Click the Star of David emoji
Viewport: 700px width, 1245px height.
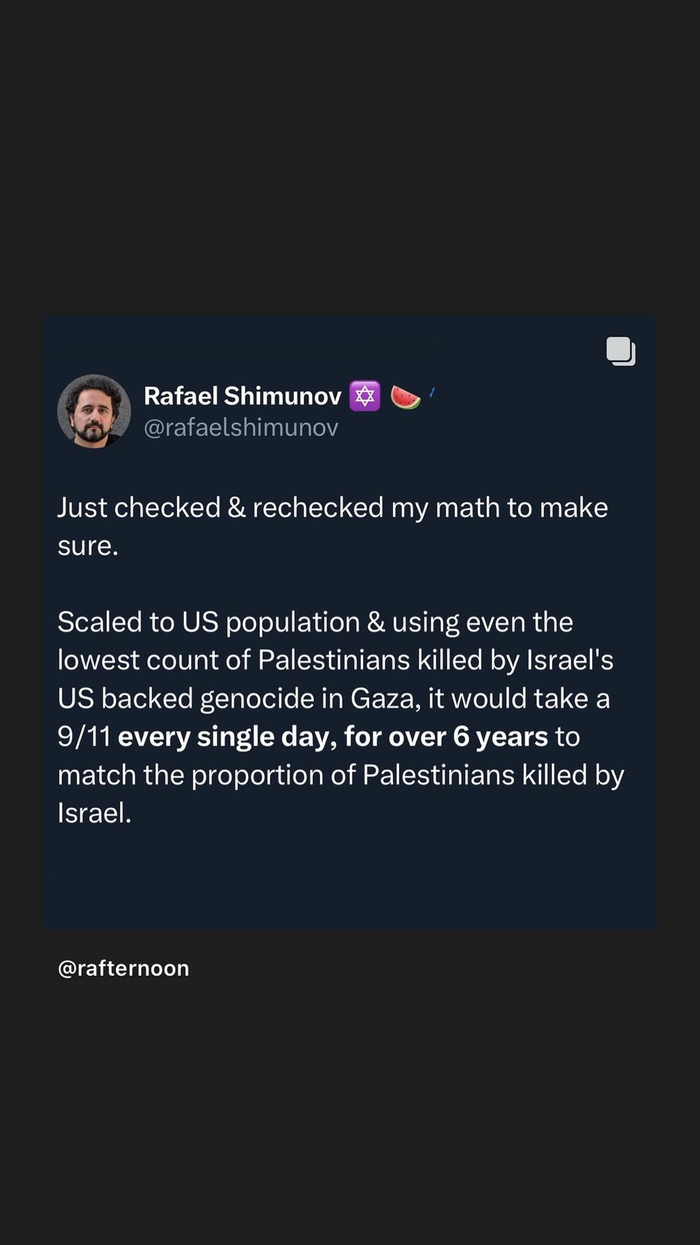tap(365, 396)
